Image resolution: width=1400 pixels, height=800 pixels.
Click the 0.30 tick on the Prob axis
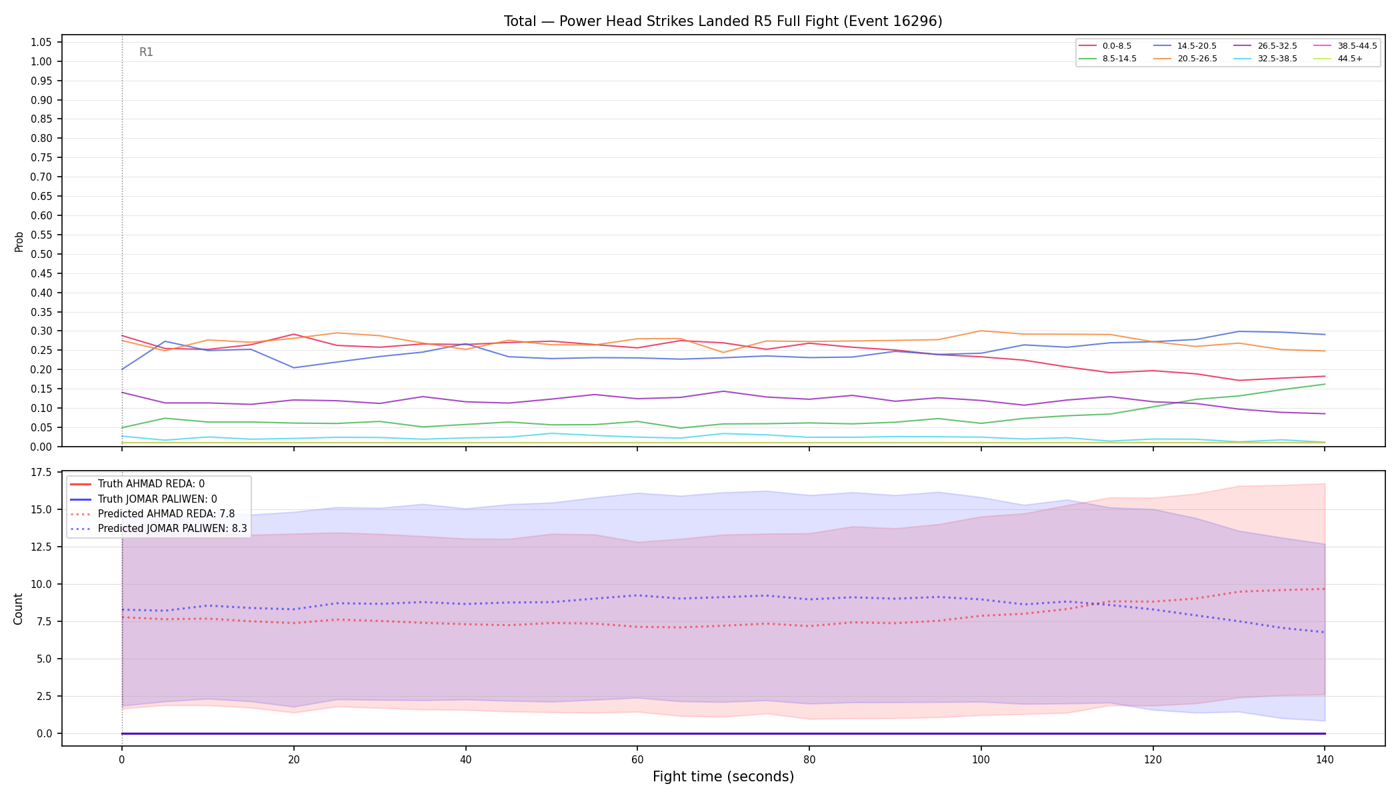coord(41,331)
